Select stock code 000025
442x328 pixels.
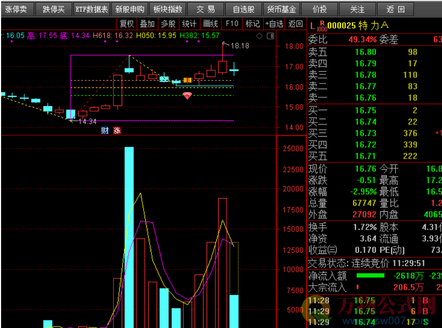342,26
